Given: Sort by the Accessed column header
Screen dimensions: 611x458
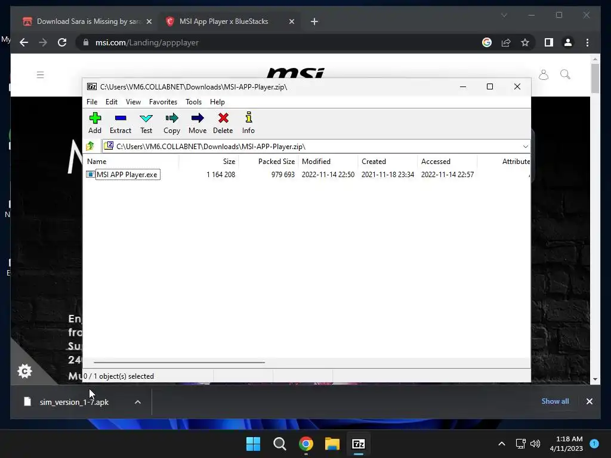Looking at the screenshot, I should [x=448, y=161].
